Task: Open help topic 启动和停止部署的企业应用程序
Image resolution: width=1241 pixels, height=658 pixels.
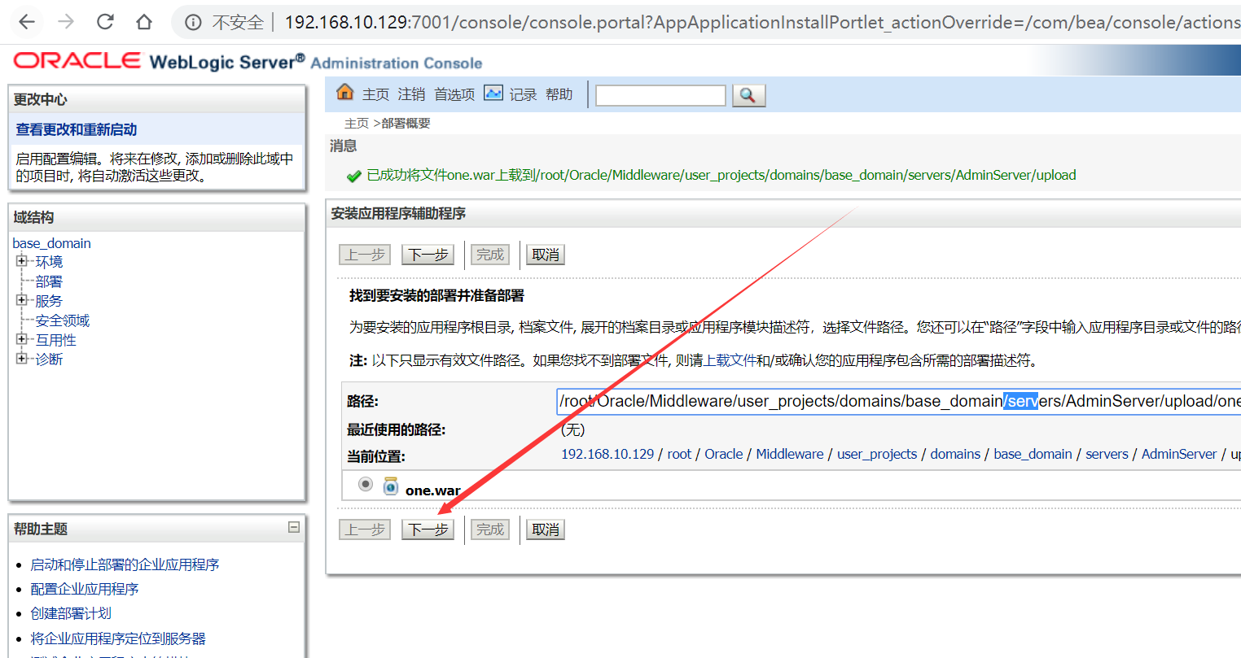Action: click(125, 564)
